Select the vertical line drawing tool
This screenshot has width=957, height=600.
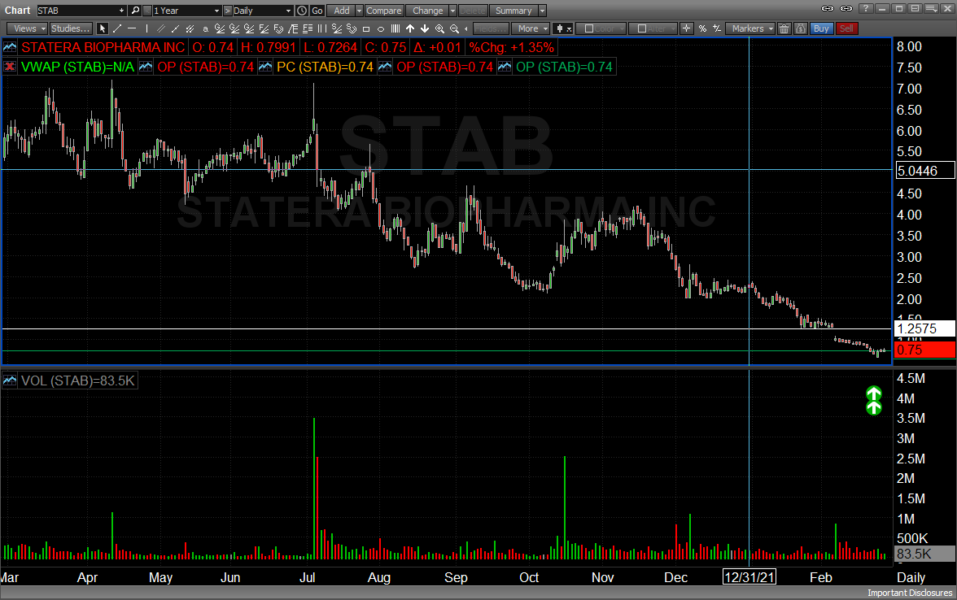coord(146,28)
